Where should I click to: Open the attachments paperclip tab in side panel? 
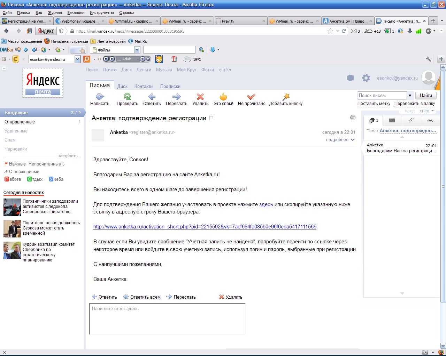(411, 121)
